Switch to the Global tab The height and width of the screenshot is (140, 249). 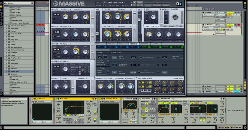155,44
